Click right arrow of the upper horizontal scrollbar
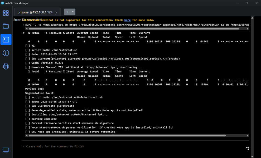This screenshot has height=158, width=261. pyautogui.click(x=248, y=28)
